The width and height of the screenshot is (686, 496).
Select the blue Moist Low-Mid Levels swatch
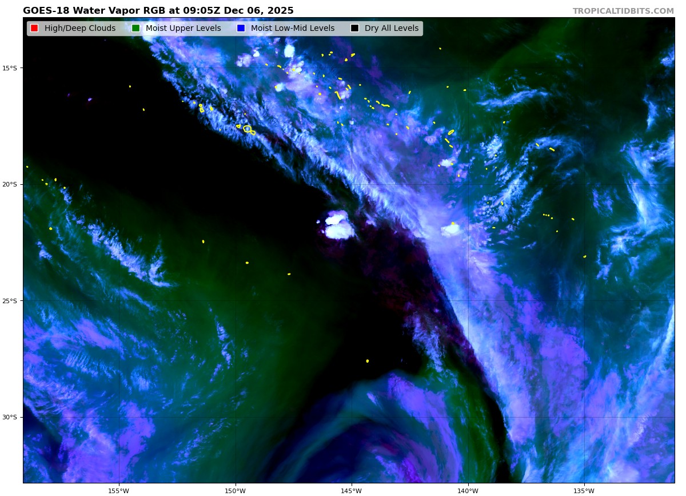[241, 28]
